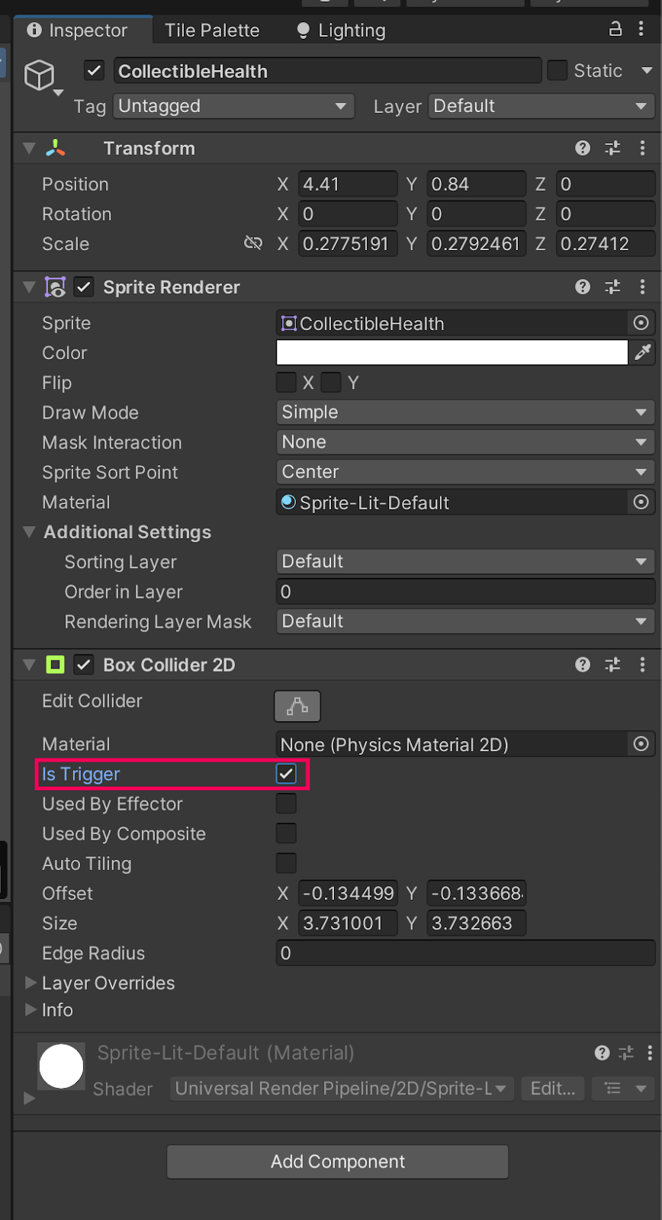Screen dimensions: 662x1220
Task: Toggle the Flip X checkbox
Action: tap(285, 382)
